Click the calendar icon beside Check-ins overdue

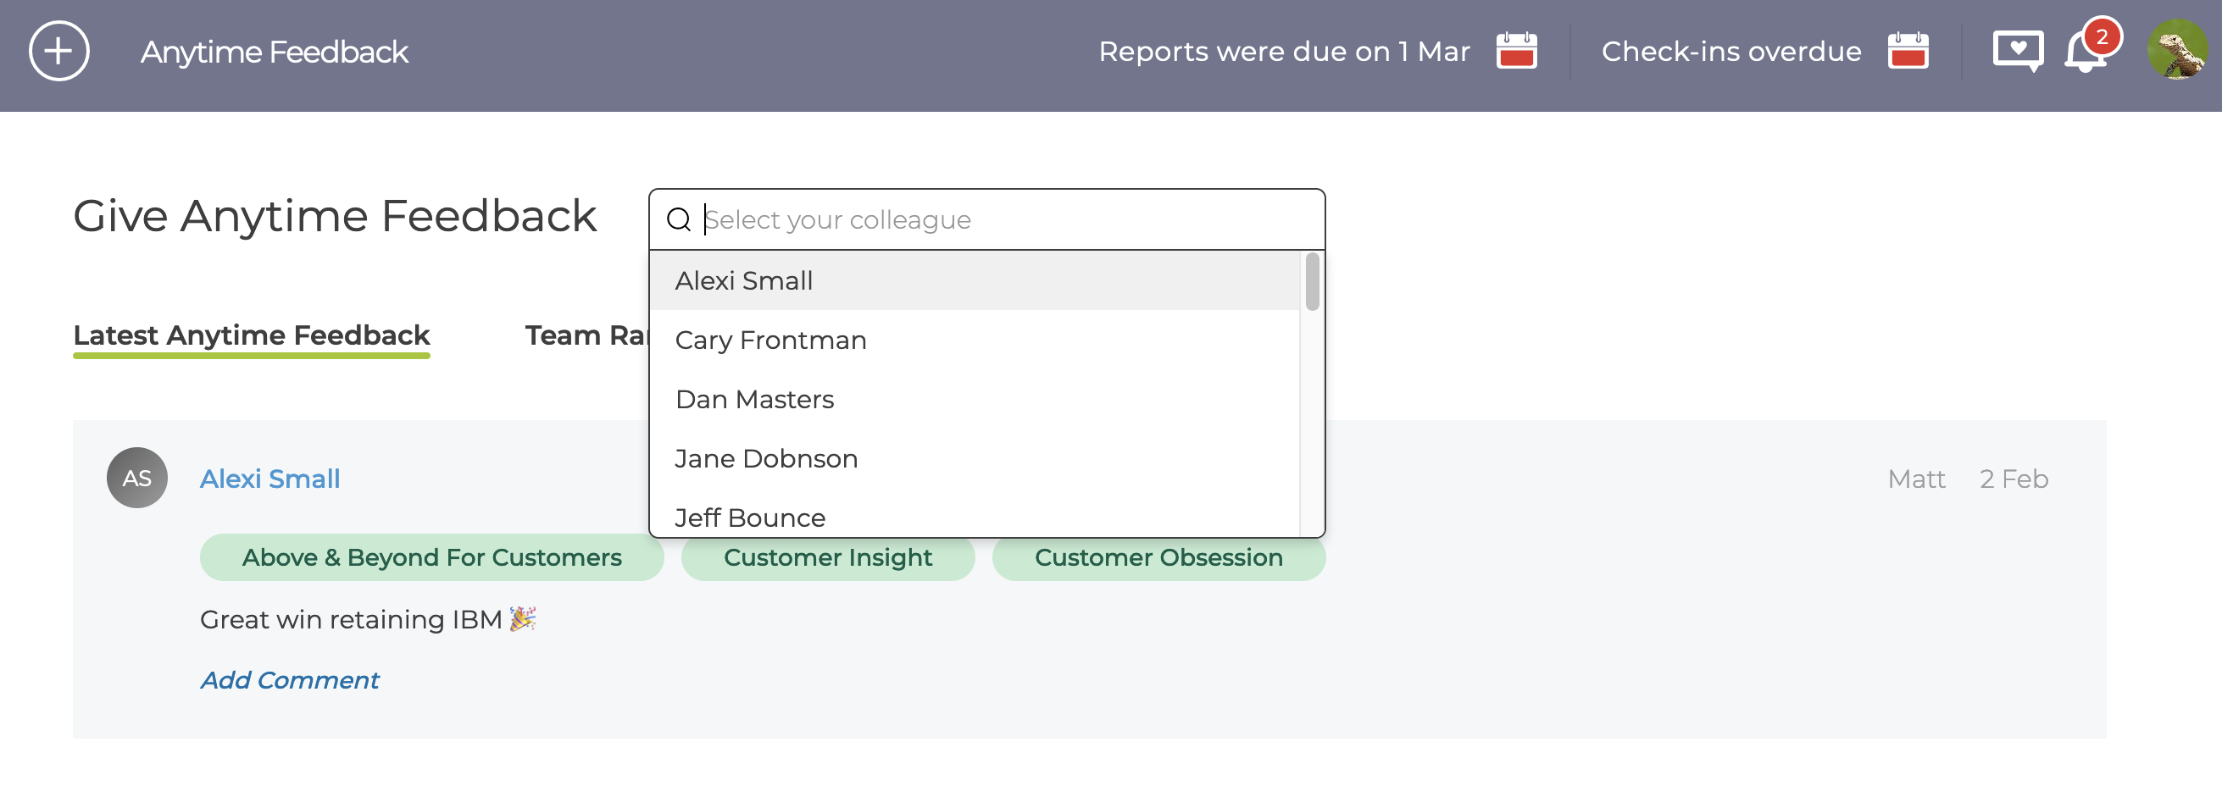(1908, 51)
